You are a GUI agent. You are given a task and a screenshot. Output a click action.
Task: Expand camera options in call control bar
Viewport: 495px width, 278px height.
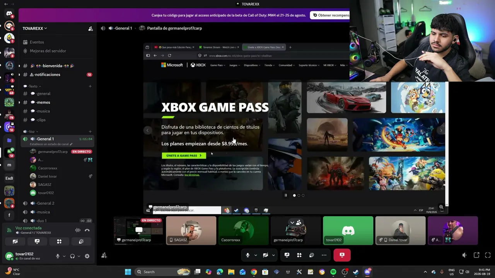pyautogui.click(x=273, y=255)
